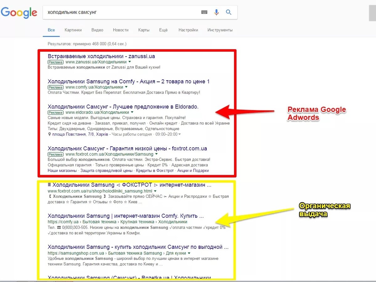
Task: Click the Google logo
Action: 19,13
